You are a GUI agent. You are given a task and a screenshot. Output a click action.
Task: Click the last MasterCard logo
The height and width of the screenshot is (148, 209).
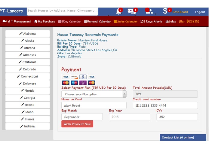tap(92, 83)
